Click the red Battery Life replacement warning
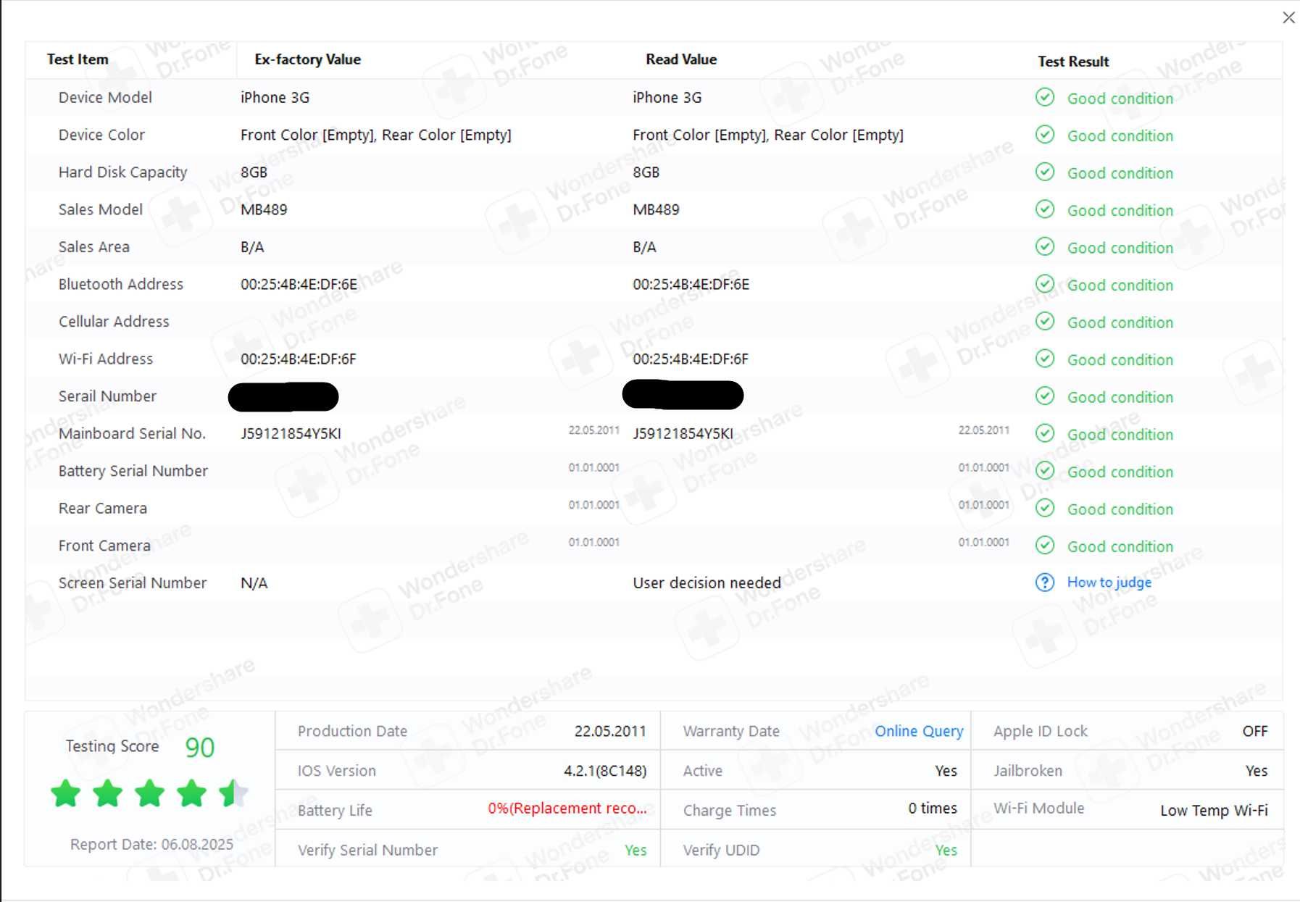Screen dimensions: 1300x902 (567, 809)
